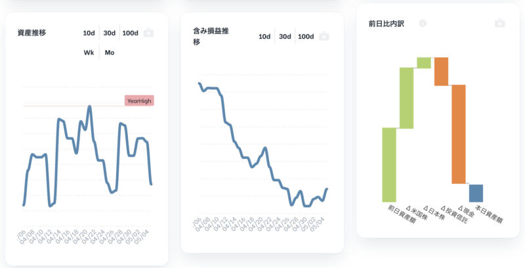Select 10d range in 資産推移 chart
The height and width of the screenshot is (268, 525).
tap(89, 33)
